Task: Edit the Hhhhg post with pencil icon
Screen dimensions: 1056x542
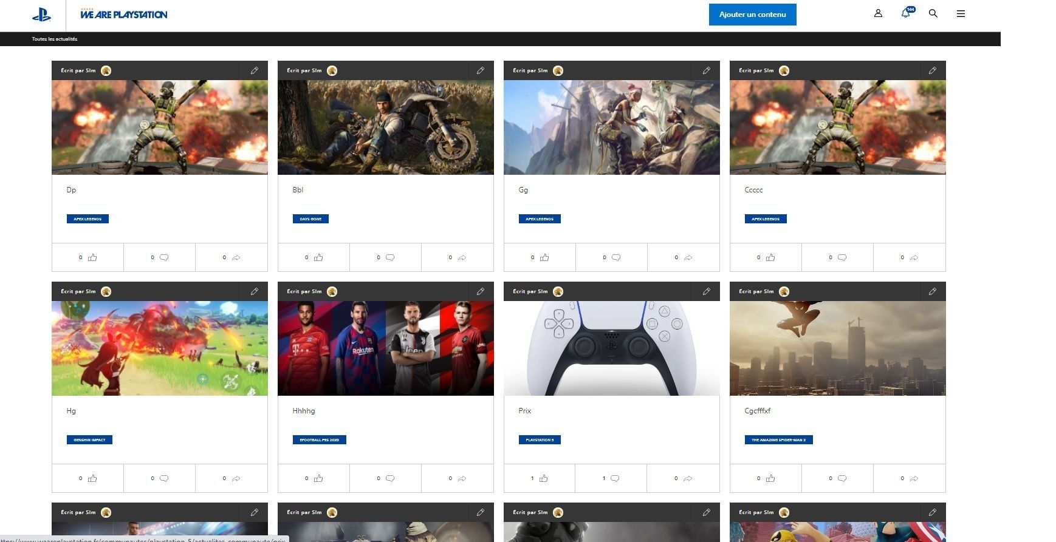Action: tap(481, 291)
